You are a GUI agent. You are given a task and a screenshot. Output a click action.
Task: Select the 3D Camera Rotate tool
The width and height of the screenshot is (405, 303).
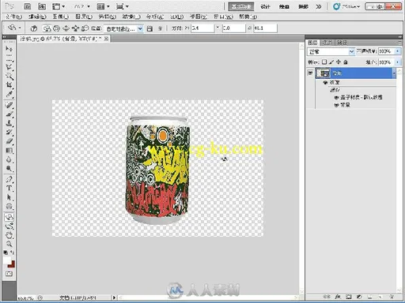pyautogui.click(x=9, y=226)
